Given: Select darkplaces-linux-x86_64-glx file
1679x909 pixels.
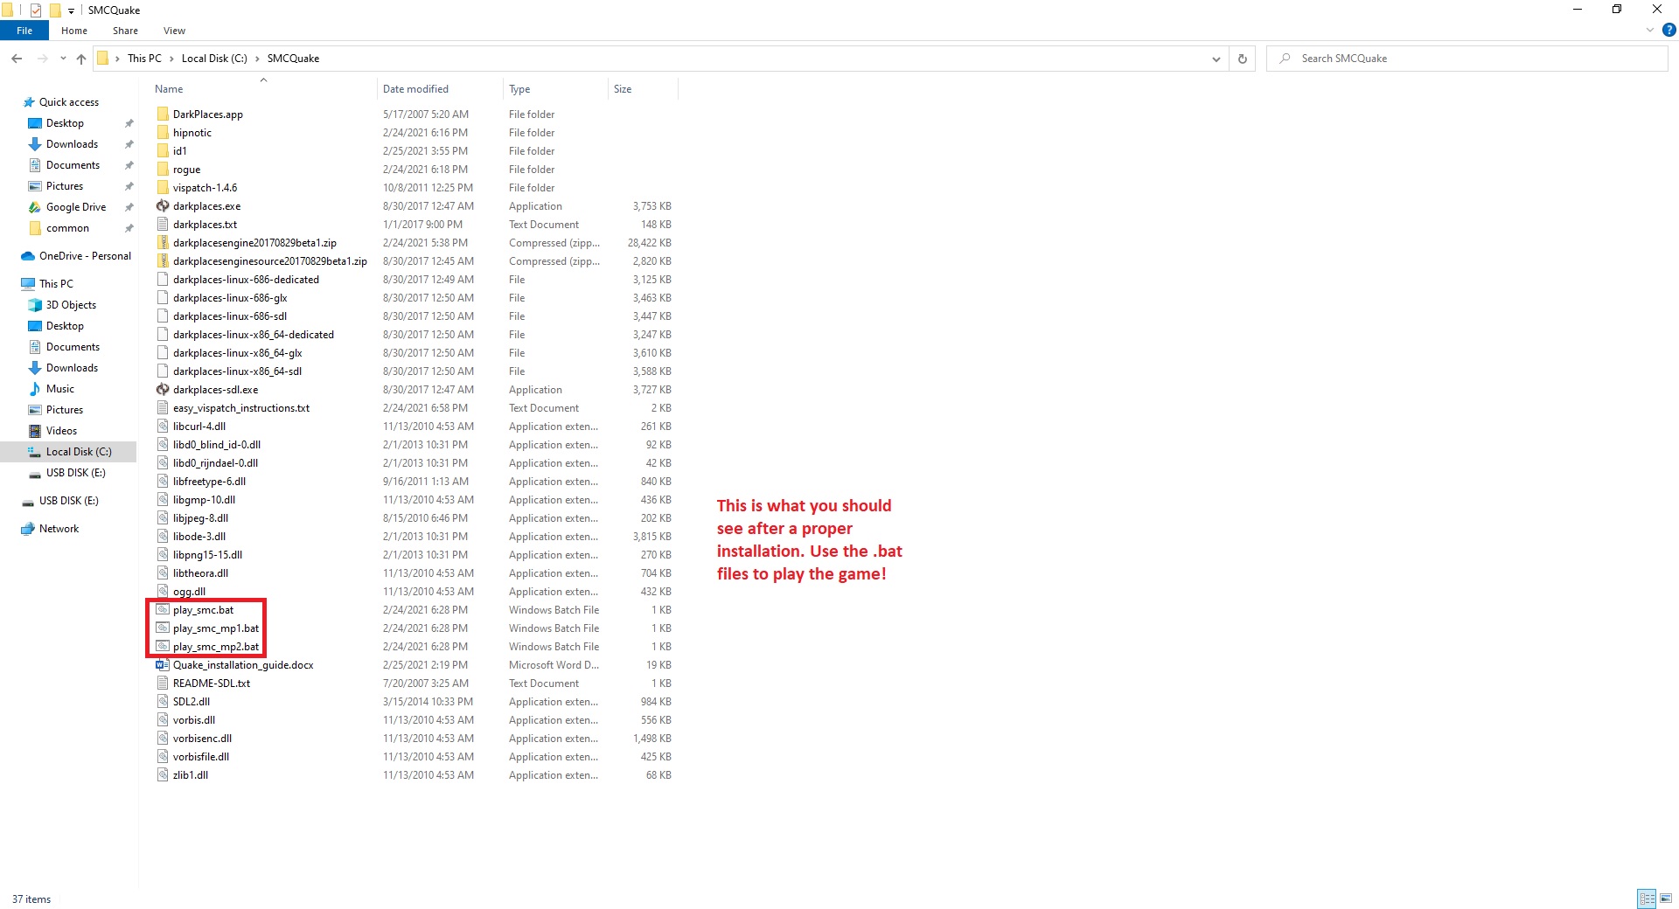Looking at the screenshot, I should pos(237,353).
